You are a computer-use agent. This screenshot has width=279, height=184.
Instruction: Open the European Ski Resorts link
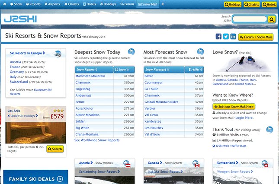click(x=31, y=92)
